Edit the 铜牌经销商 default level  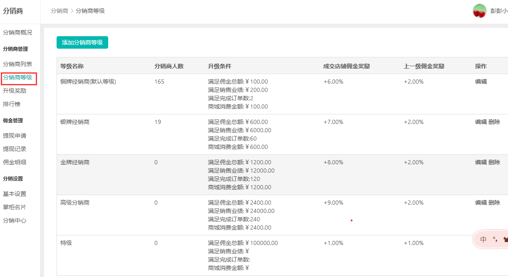click(481, 82)
